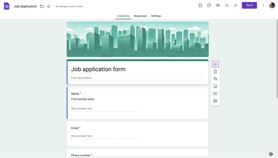Redo the last undone change

click(235, 5)
